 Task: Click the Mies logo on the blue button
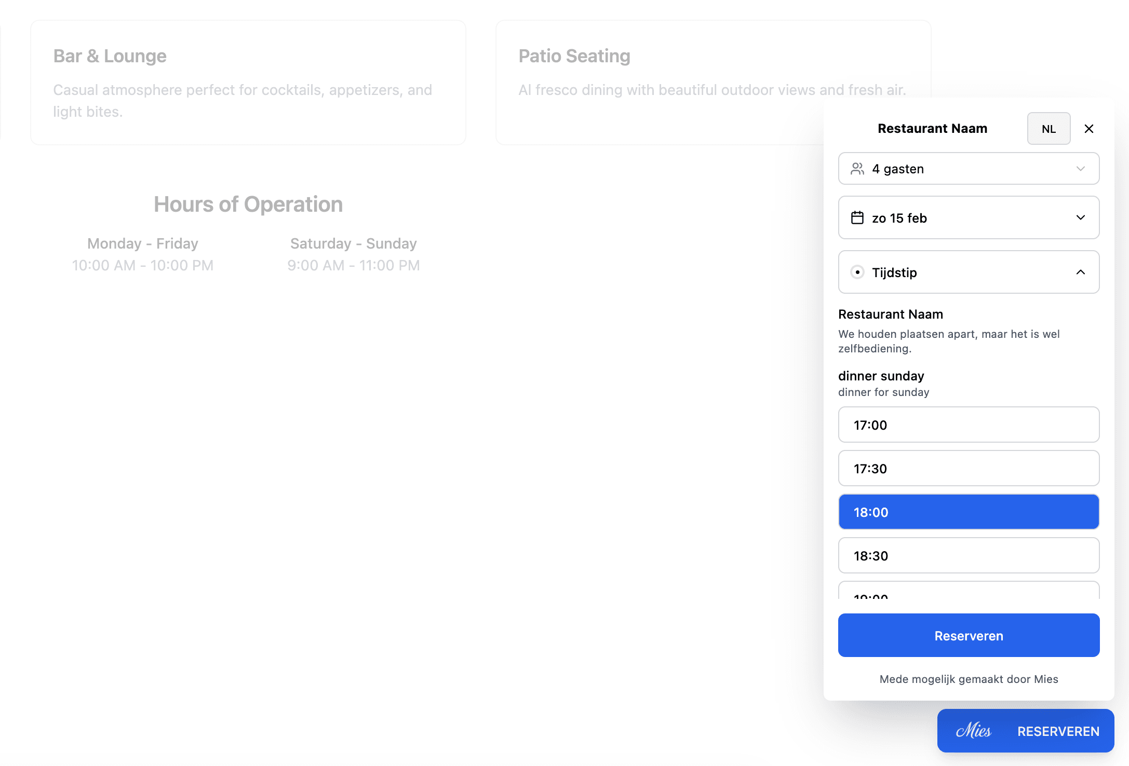click(x=974, y=731)
